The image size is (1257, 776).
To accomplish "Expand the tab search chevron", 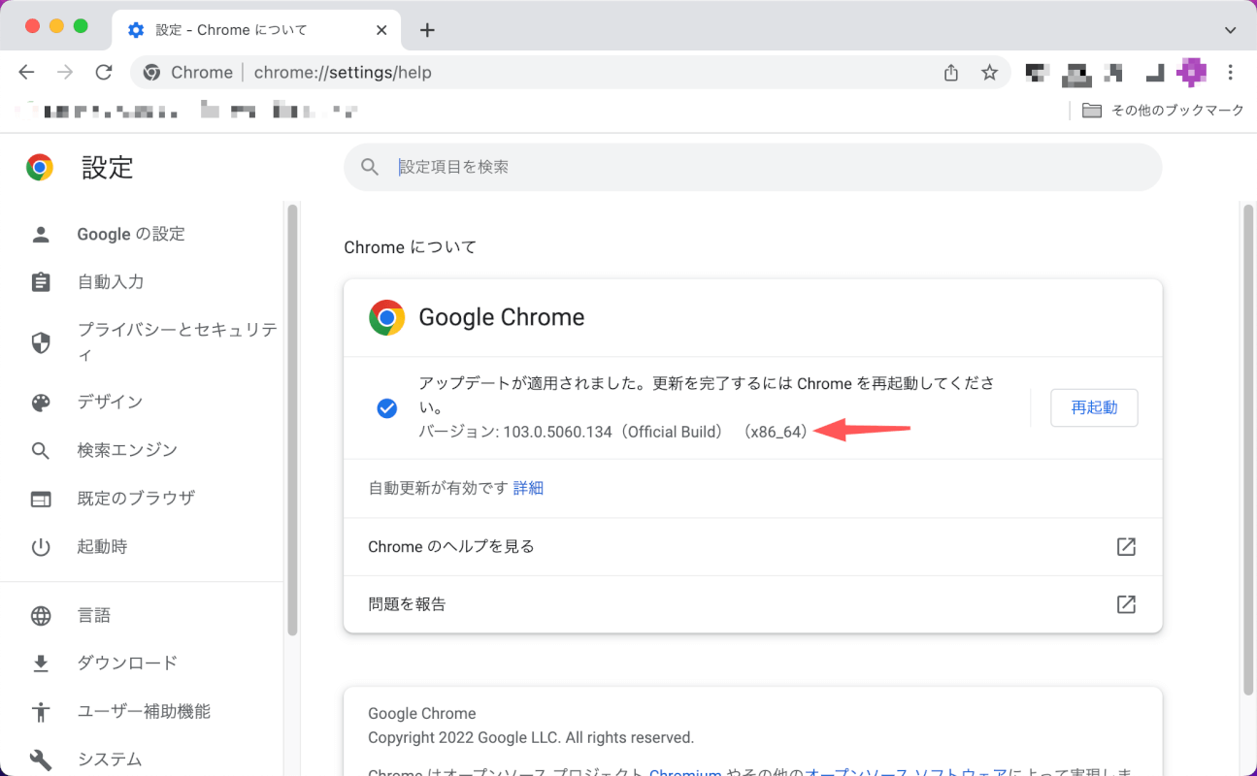I will tap(1230, 30).
